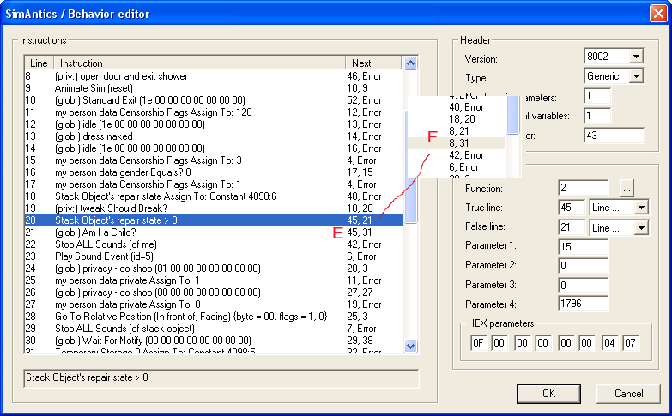Focus the Function input field
The image size is (672, 416).
(x=584, y=188)
